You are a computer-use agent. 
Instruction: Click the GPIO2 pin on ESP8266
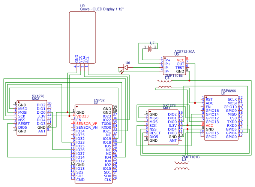click(211, 137)
